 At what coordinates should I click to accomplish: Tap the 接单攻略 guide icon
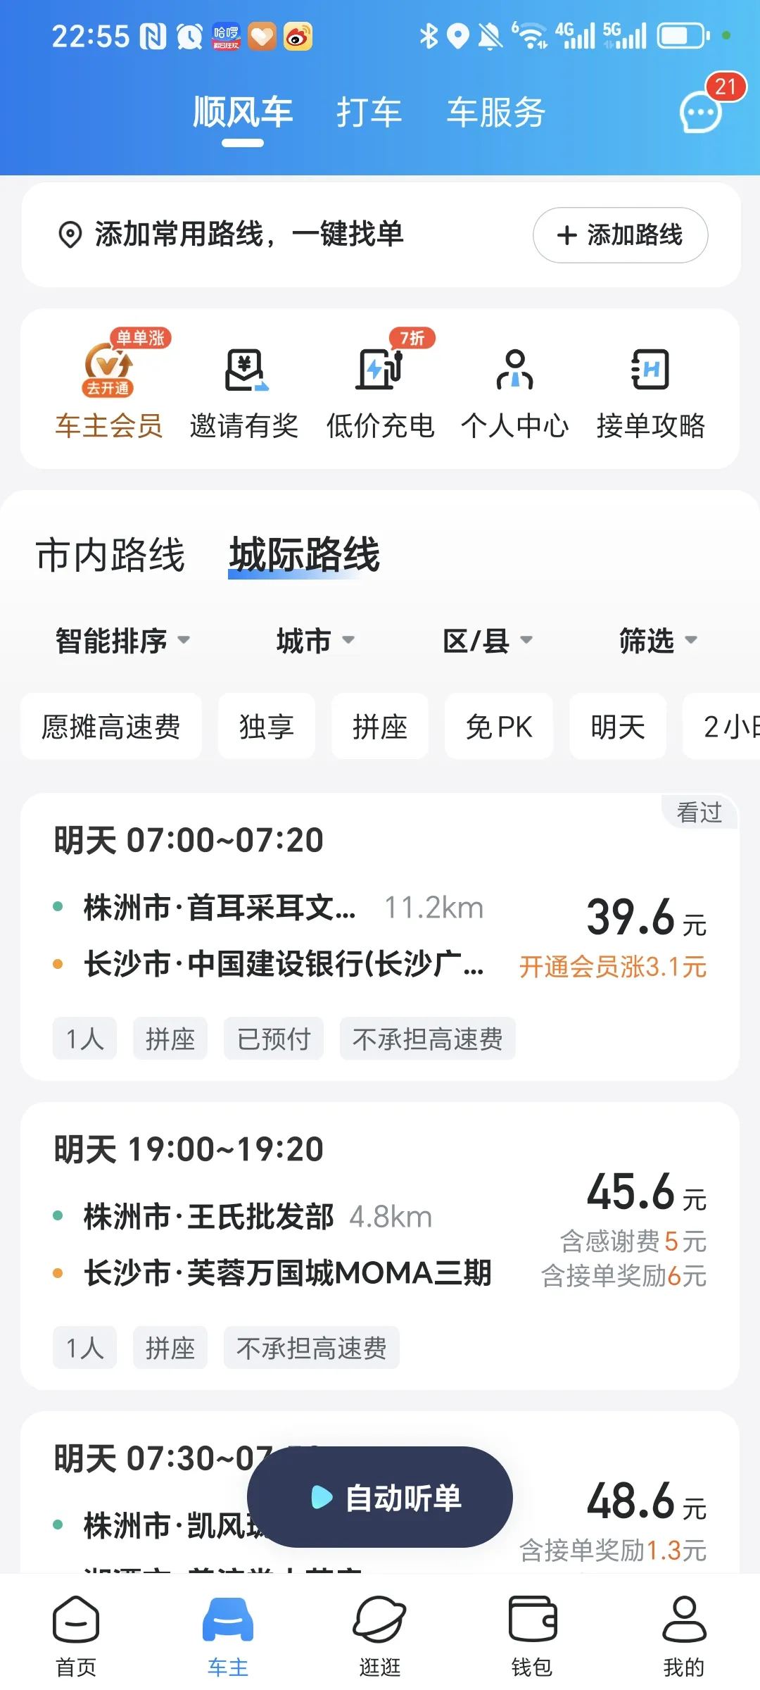click(x=650, y=370)
